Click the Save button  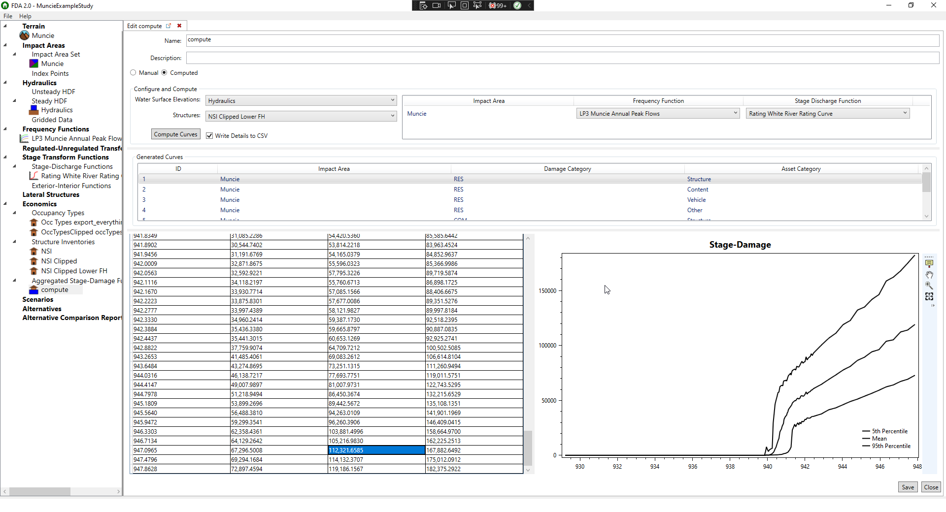pyautogui.click(x=908, y=486)
